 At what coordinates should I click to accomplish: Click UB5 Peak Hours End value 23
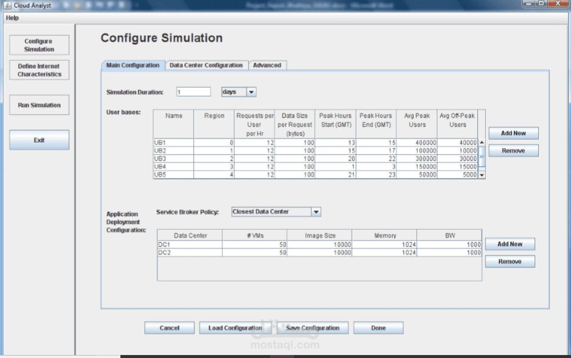[x=376, y=175]
